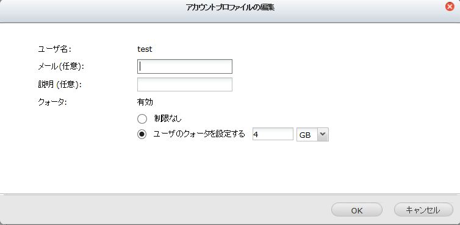Click the 説明 (任意): field label
Image resolution: width=460 pixels, height=225 pixels.
coord(60,85)
